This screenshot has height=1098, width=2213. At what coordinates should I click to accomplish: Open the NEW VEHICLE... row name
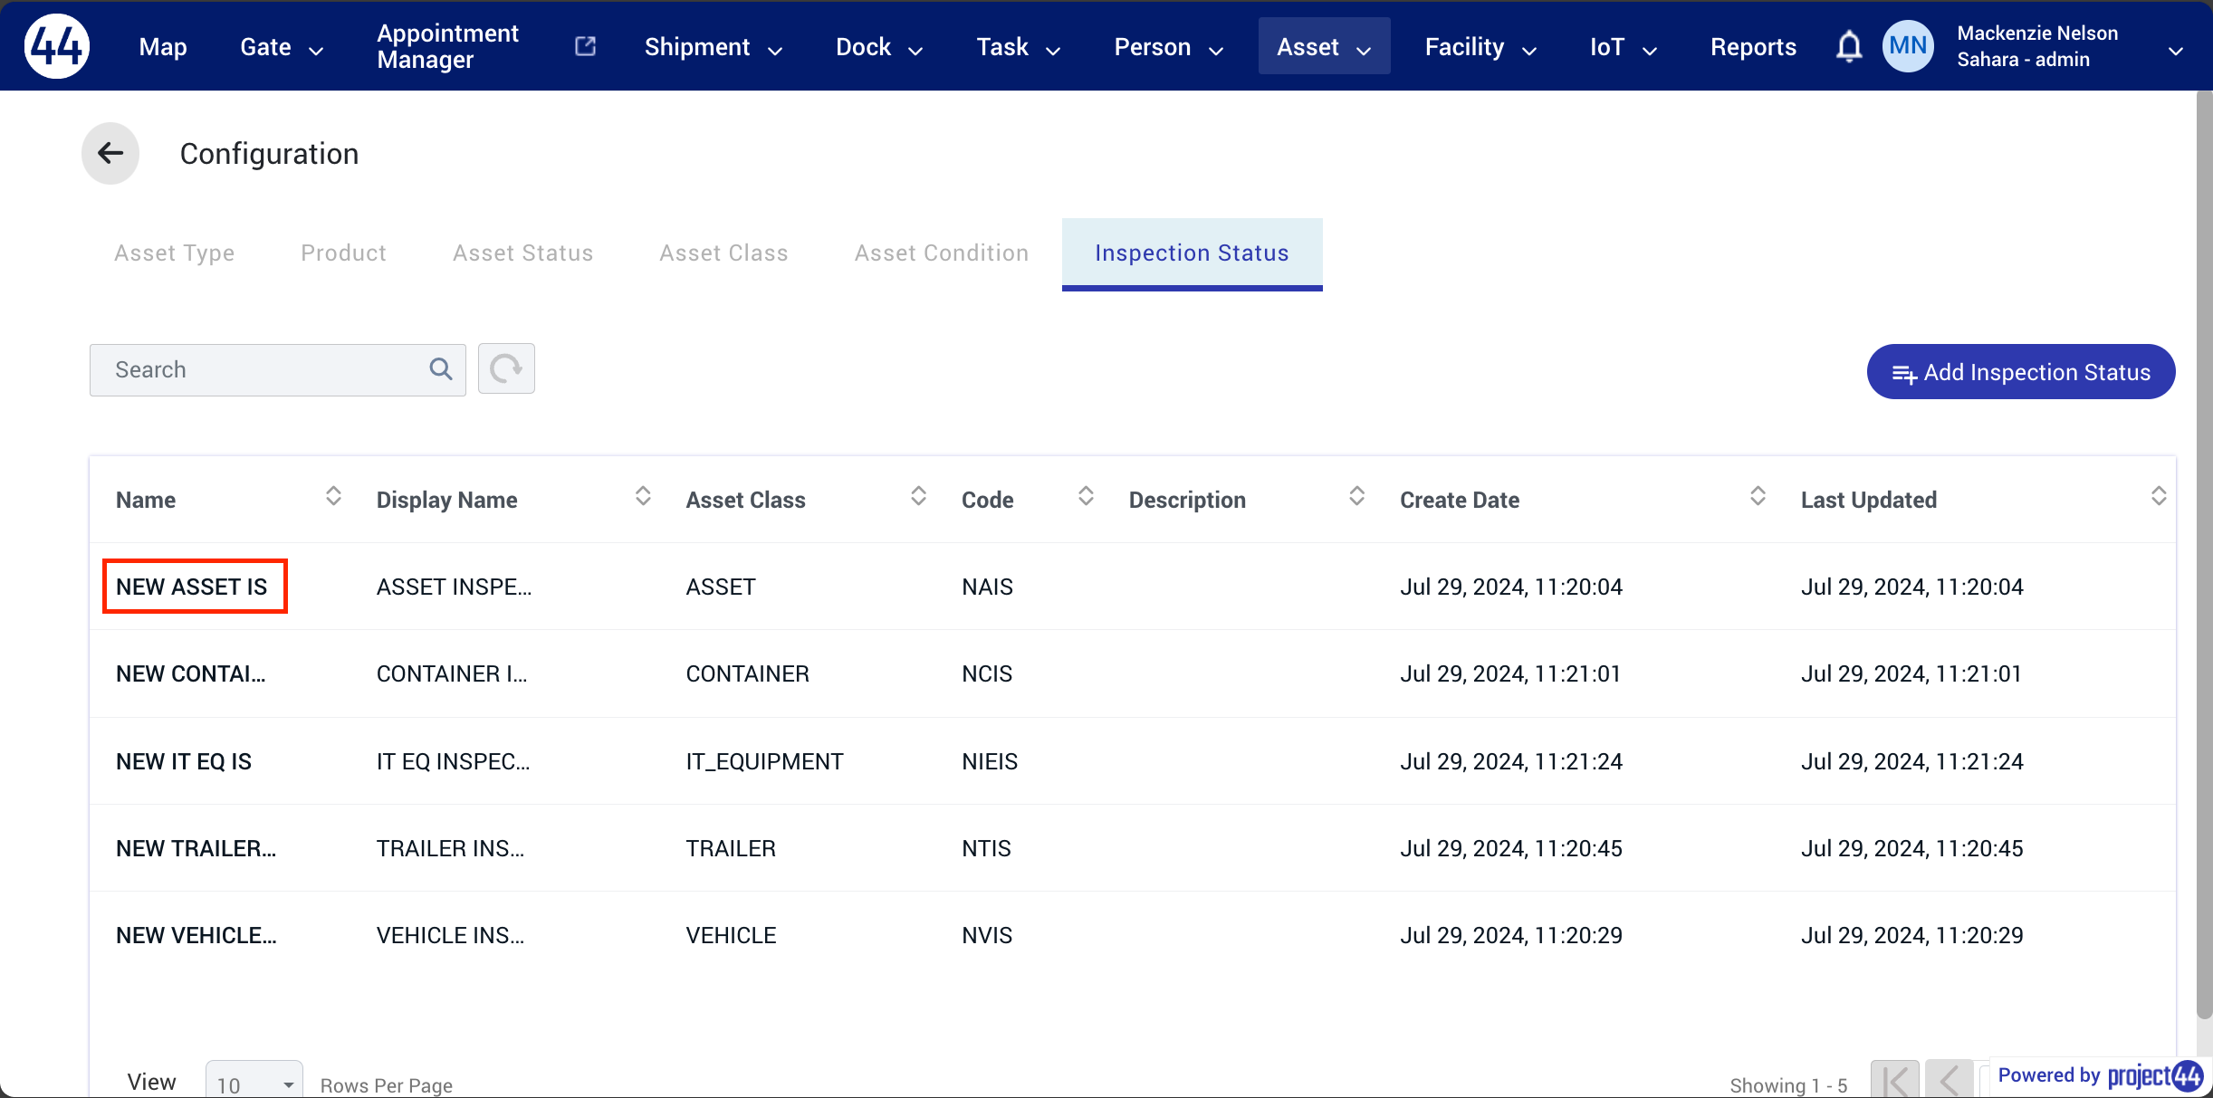pos(196,935)
